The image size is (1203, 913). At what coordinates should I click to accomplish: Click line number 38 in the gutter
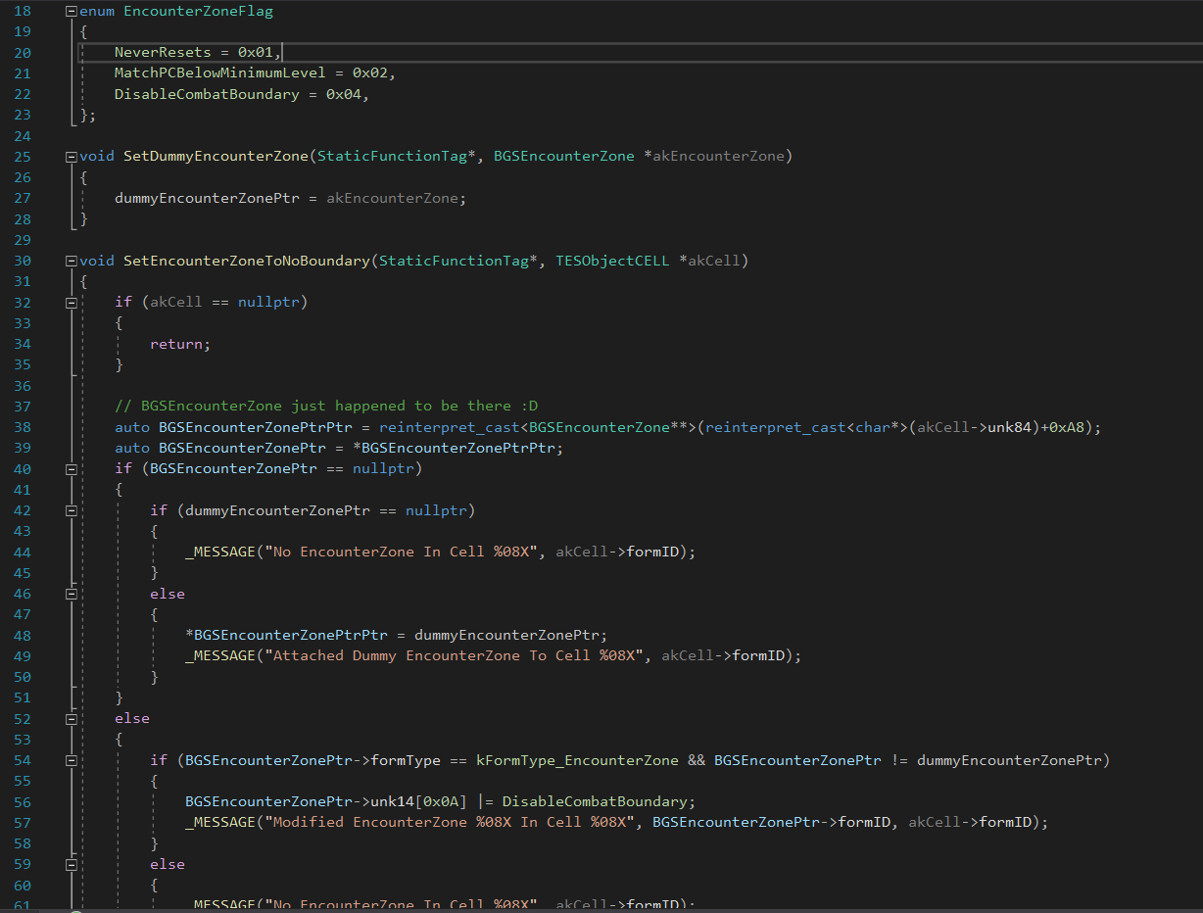coord(23,427)
